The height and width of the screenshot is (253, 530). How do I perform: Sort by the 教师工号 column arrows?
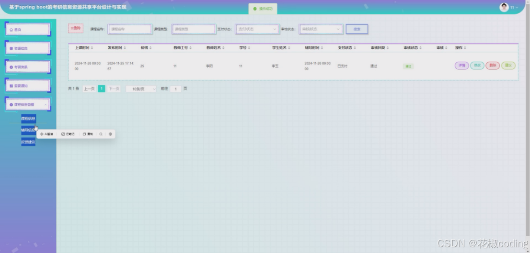[190, 48]
